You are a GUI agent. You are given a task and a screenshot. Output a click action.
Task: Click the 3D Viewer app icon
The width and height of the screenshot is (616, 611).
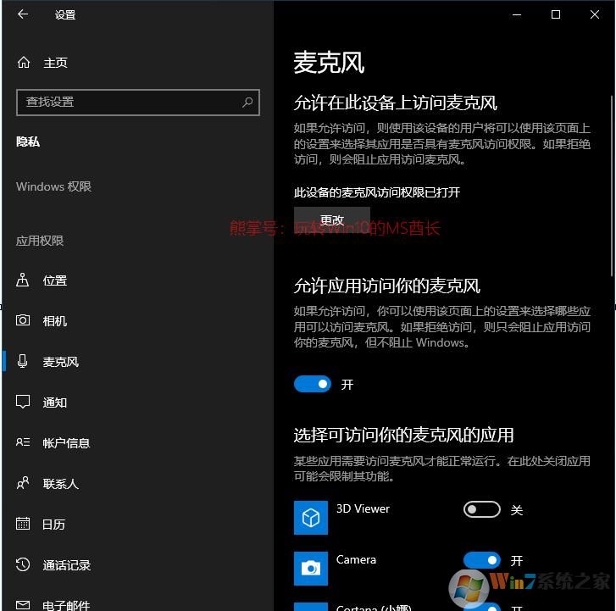coord(311,518)
